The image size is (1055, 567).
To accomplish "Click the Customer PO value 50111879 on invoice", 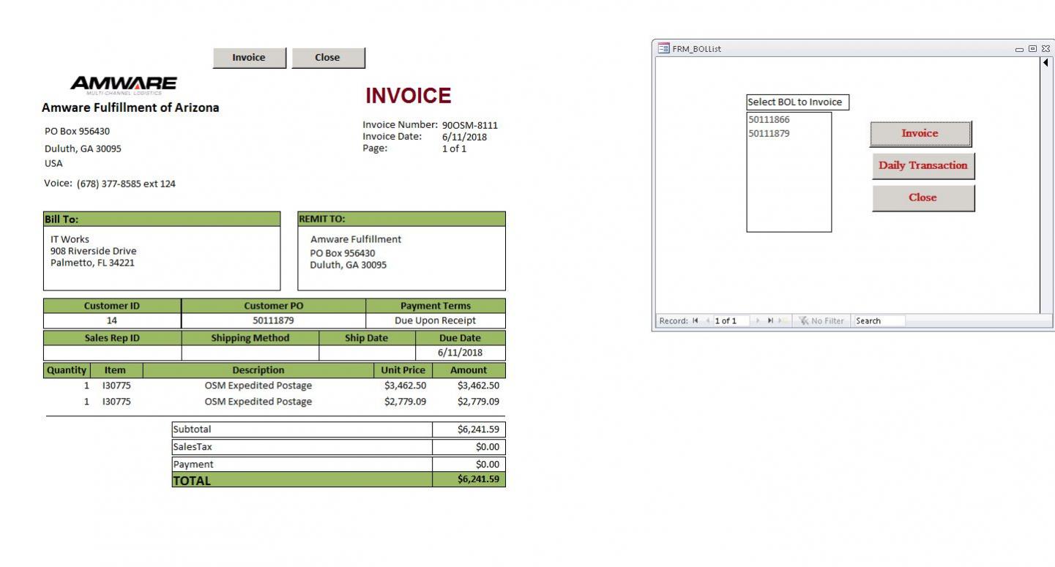I will 273,320.
